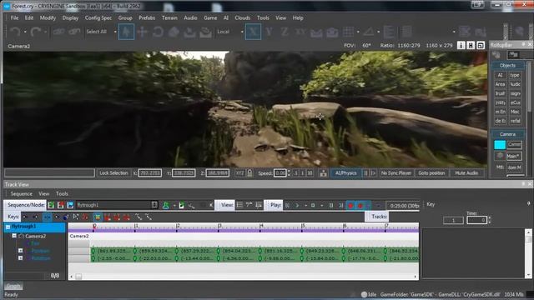Open the Graph tab at the bottom
Viewport: 534px width, 300px height.
(x=13, y=286)
